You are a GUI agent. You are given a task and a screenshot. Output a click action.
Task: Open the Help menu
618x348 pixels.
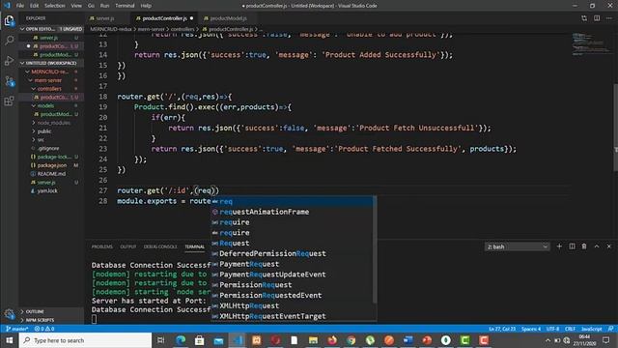(x=146, y=6)
